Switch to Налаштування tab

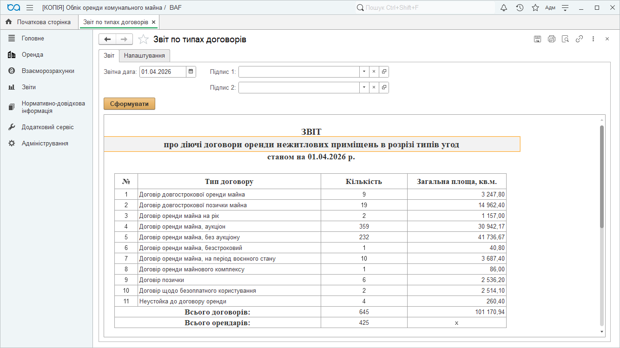click(145, 56)
